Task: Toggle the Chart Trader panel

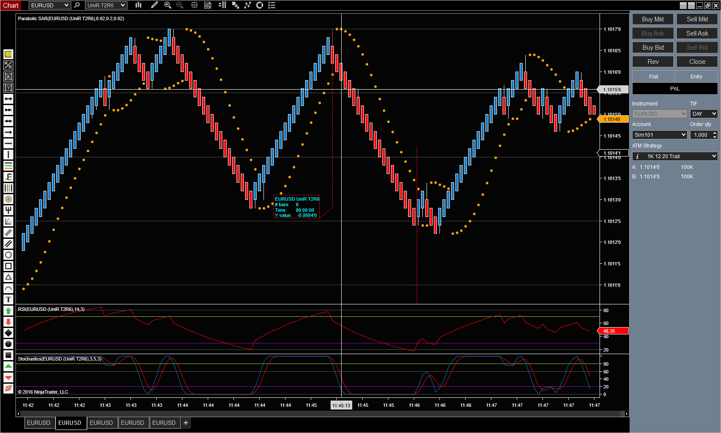Action: coord(222,5)
